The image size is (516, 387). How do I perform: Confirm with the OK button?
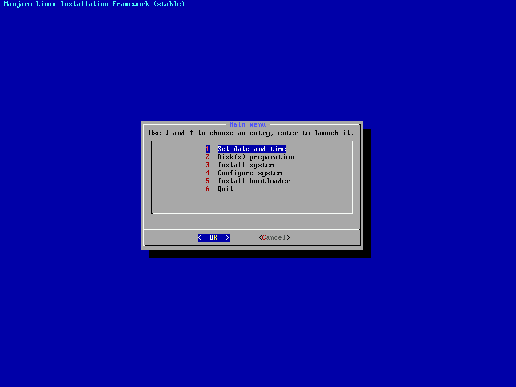coord(214,238)
